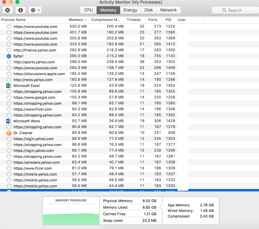259x229 pixels.
Task: Select shopping.yahoo.com row with PID 1382
Action: coord(130,115)
